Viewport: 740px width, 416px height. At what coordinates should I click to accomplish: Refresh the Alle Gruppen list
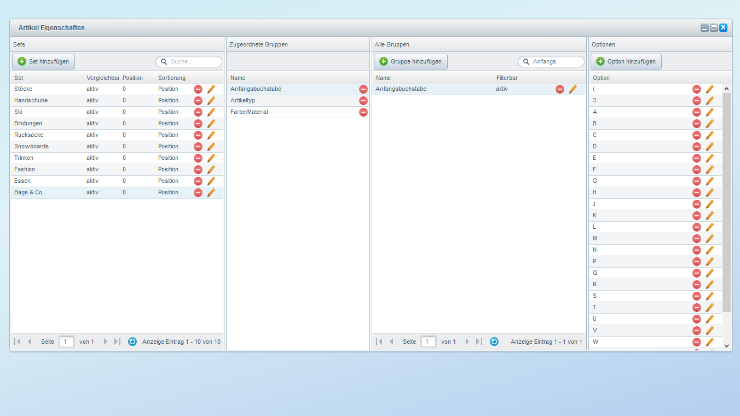pos(494,342)
